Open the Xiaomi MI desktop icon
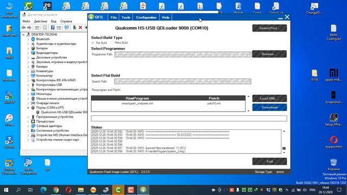This screenshot has width=347, height=195. click(x=333, y=75)
